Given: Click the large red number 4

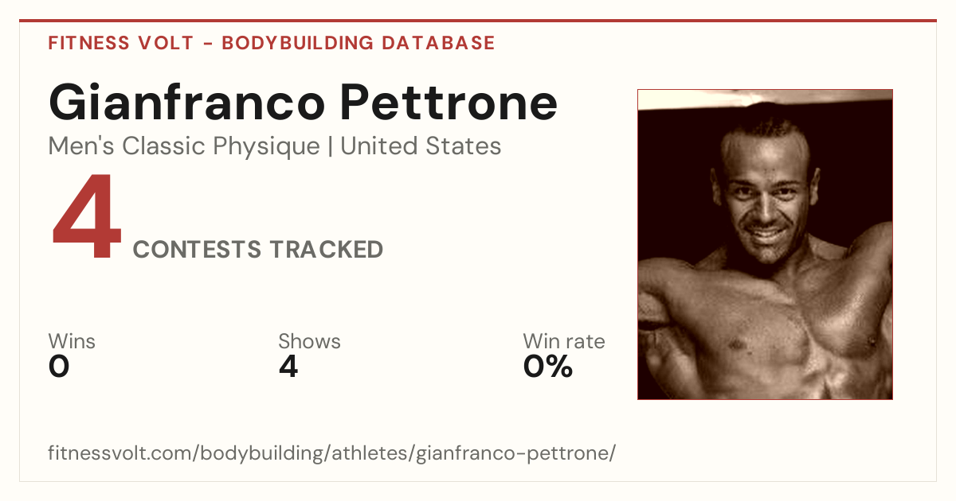Looking at the screenshot, I should tap(87, 218).
